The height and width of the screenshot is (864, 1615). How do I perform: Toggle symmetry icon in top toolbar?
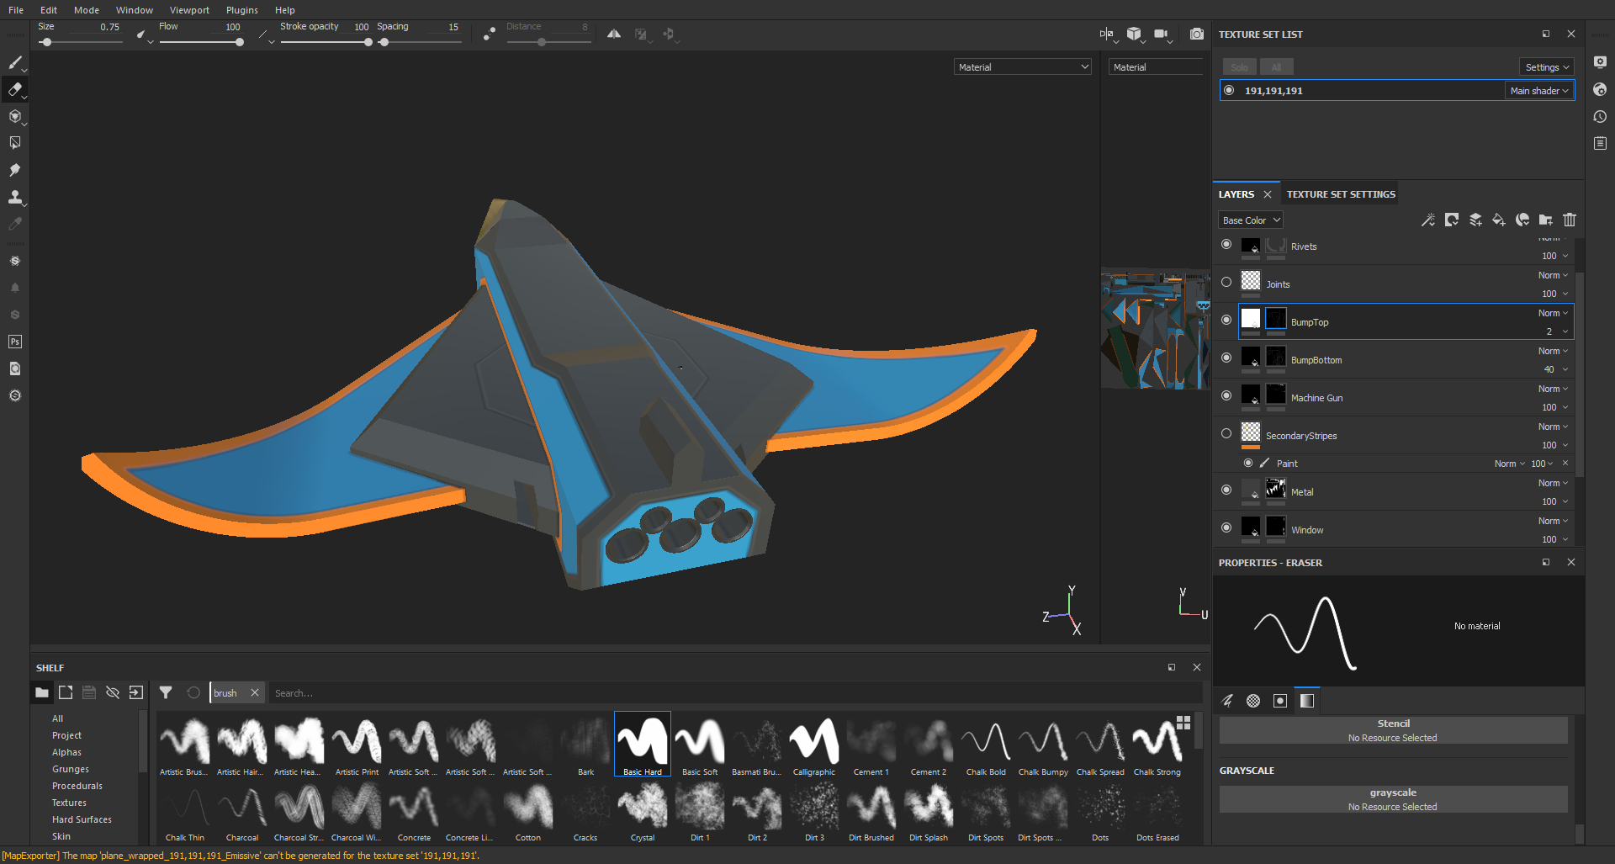614,34
